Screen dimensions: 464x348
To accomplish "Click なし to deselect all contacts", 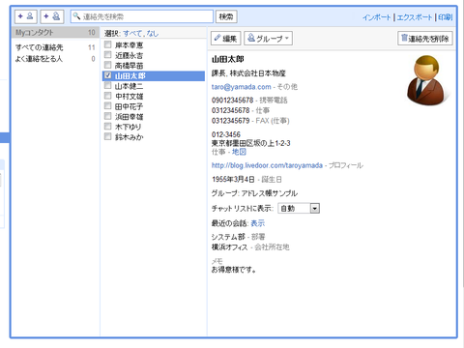I will tap(153, 33).
